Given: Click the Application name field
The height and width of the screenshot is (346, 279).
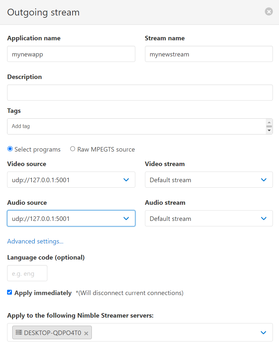Looking at the screenshot, I should coord(71,54).
